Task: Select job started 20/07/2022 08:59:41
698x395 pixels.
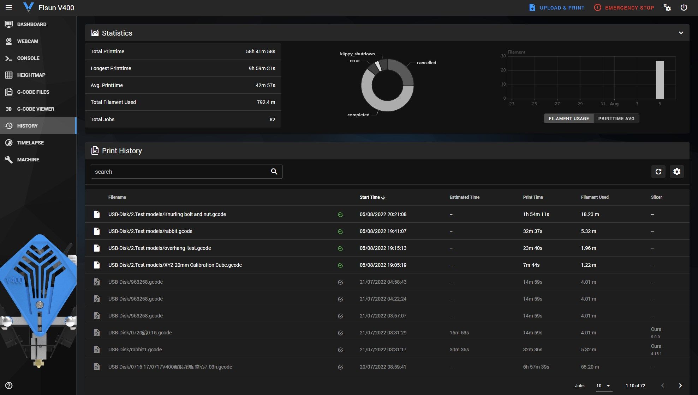Action: click(x=387, y=367)
